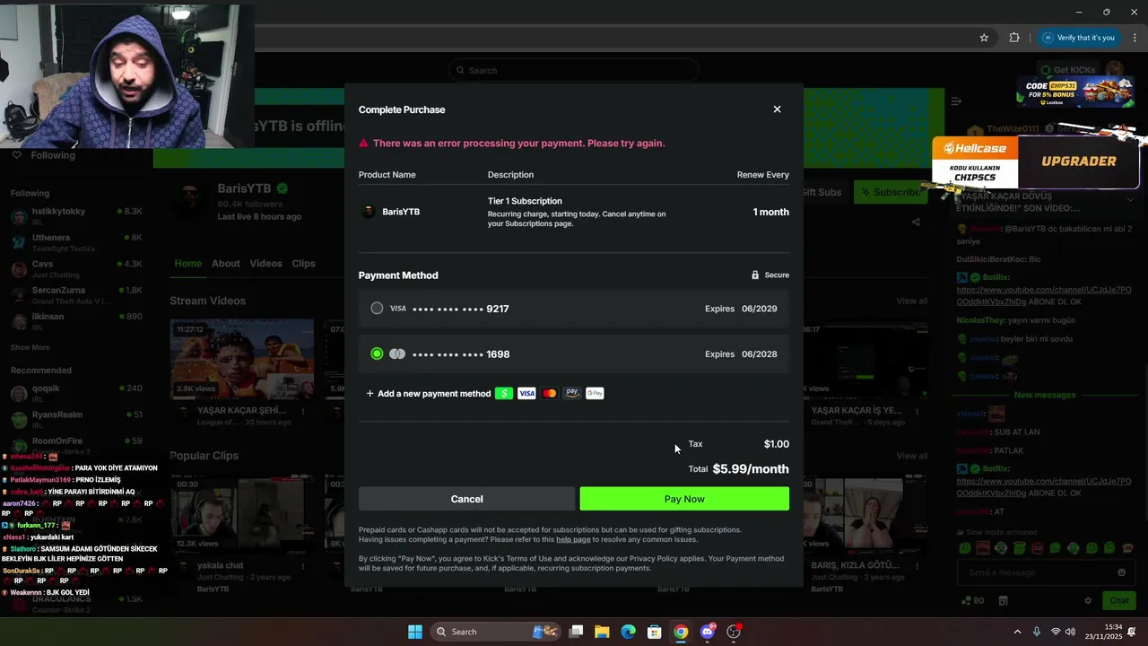The image size is (1148, 646).
Task: Choose the Amazon Pay payment icon
Action: [572, 394]
